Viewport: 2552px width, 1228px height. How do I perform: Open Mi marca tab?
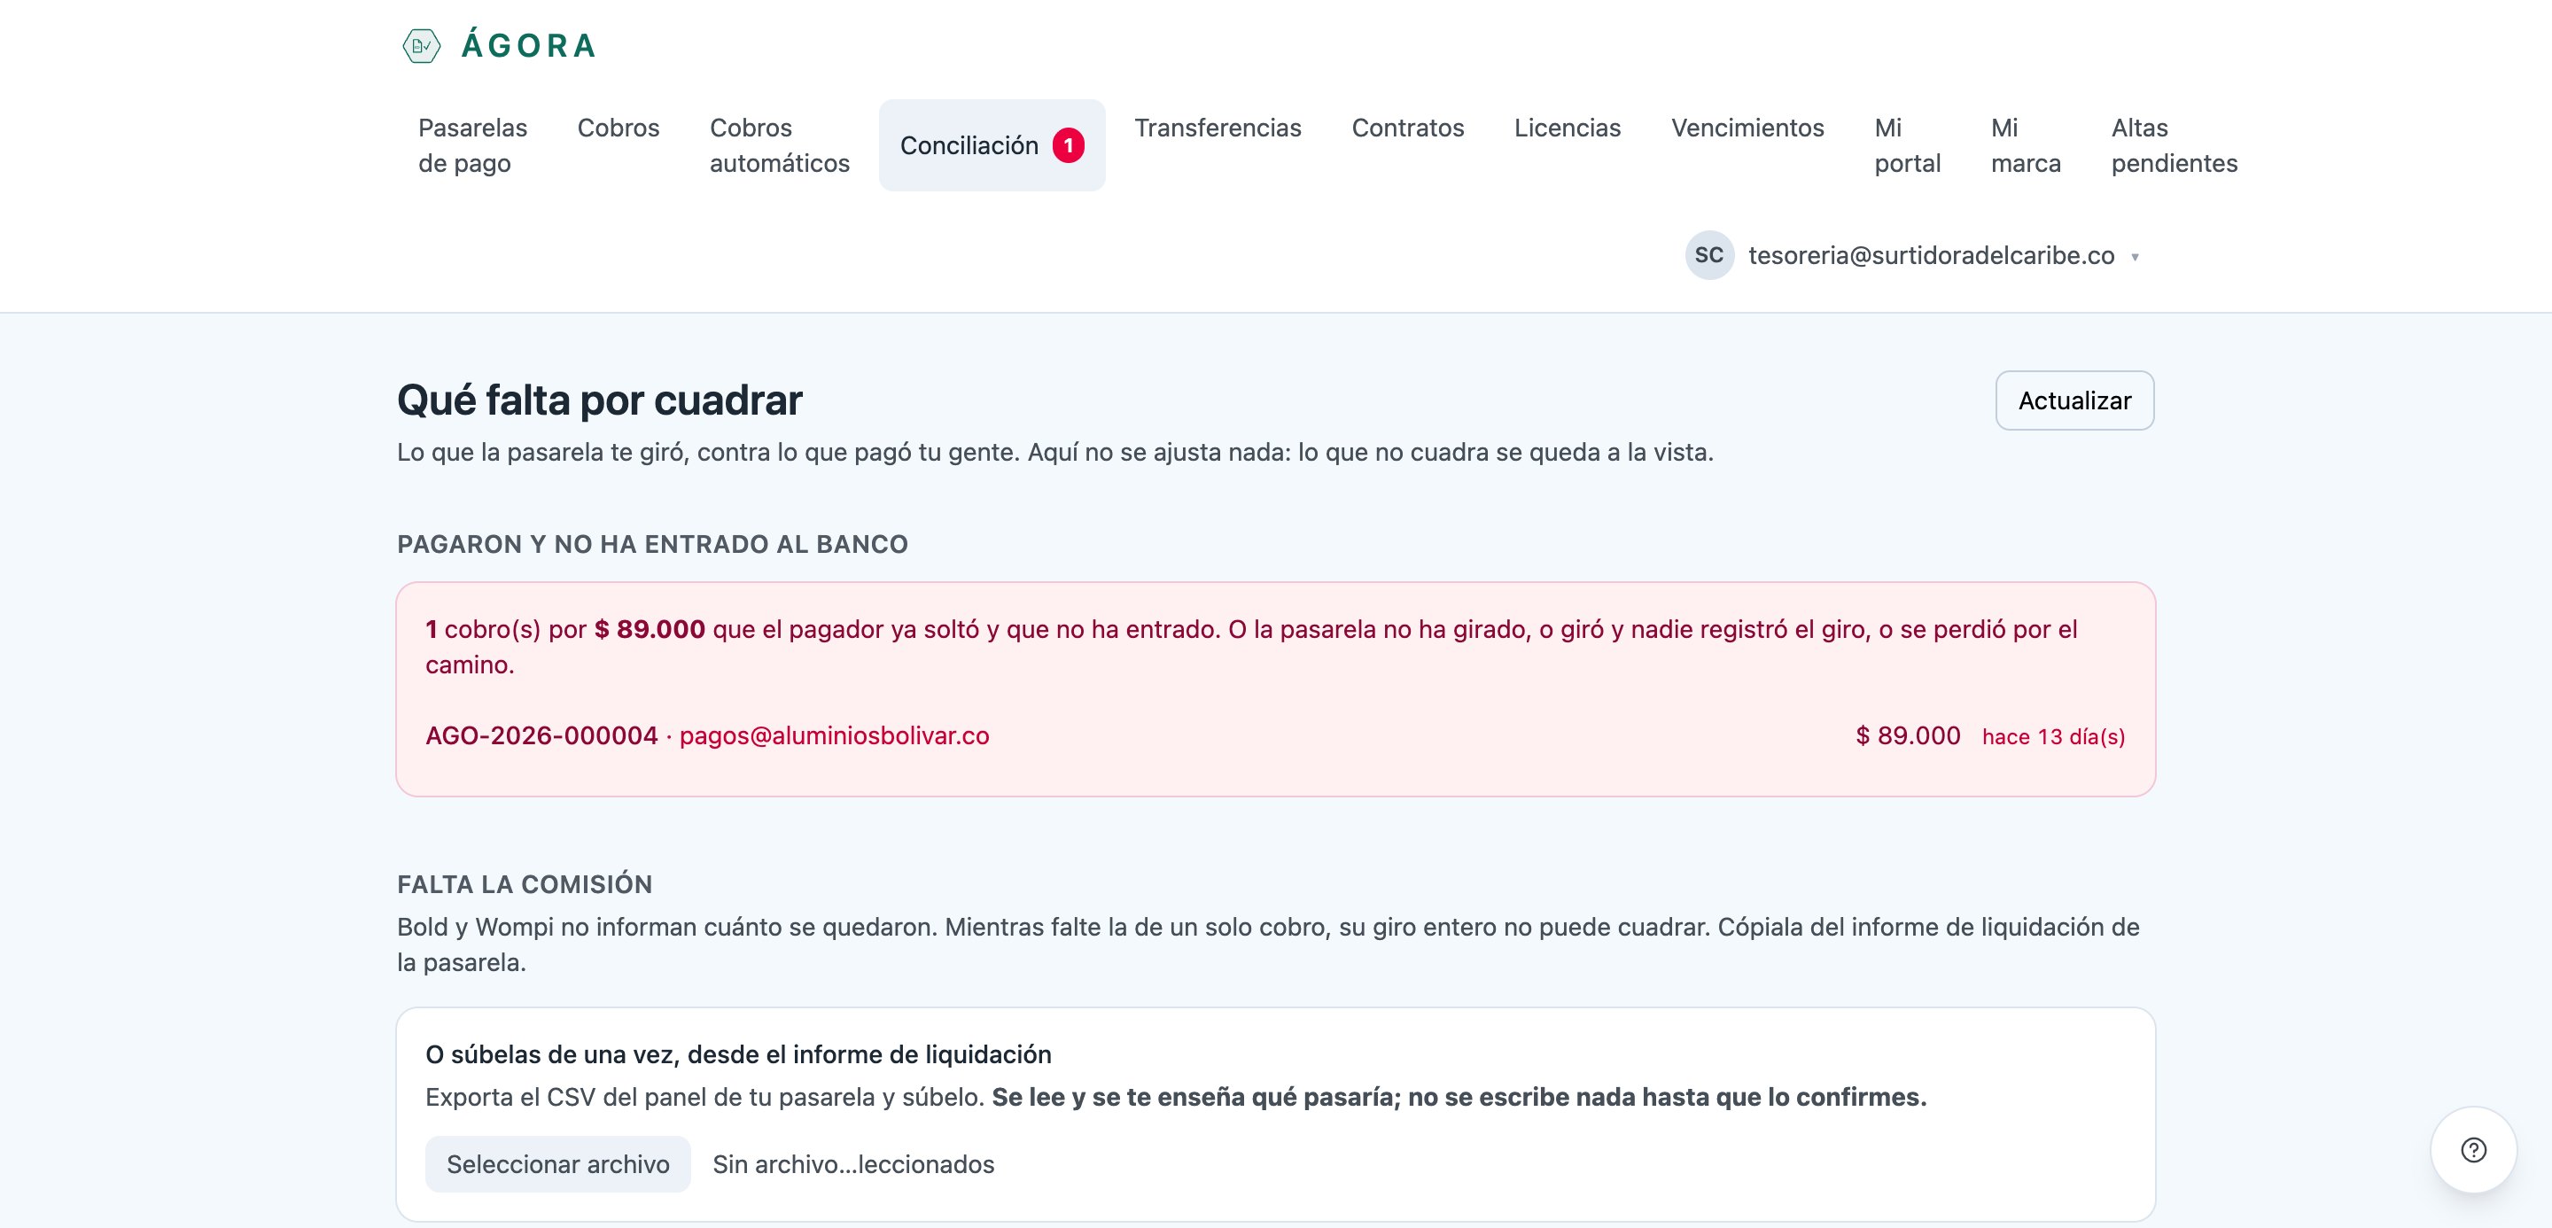[2026, 145]
